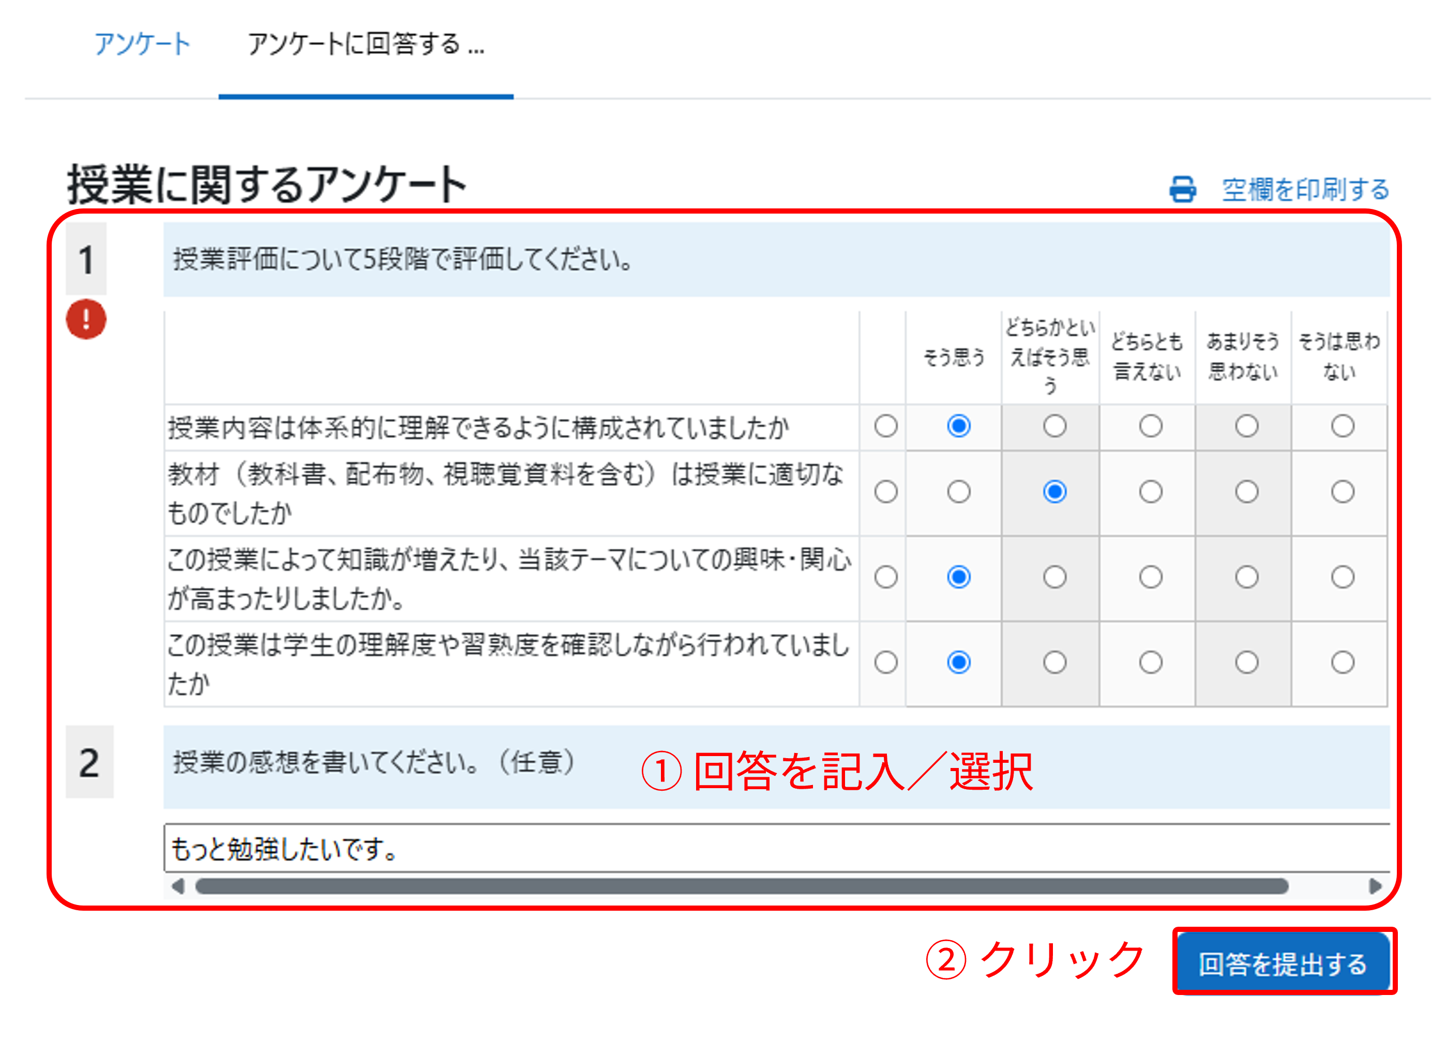Screen dimensions: 1447x1040
Task: Click the question number 1 label
Action: 86,259
